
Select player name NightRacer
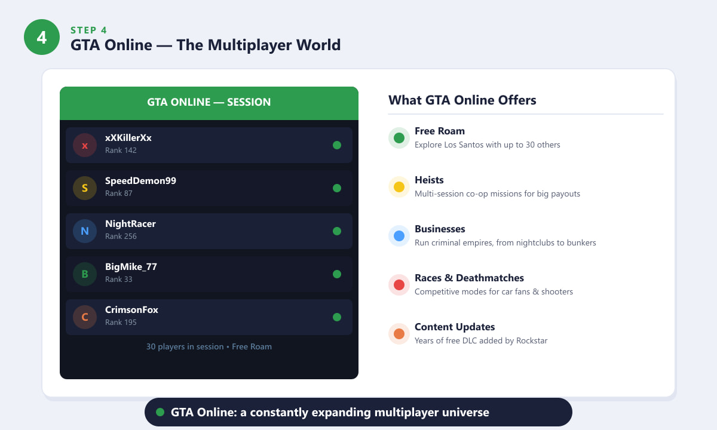pyautogui.click(x=130, y=224)
